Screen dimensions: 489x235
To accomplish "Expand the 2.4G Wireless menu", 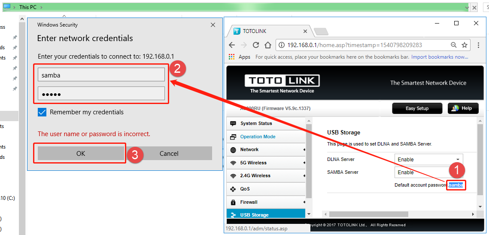I will click(266, 176).
